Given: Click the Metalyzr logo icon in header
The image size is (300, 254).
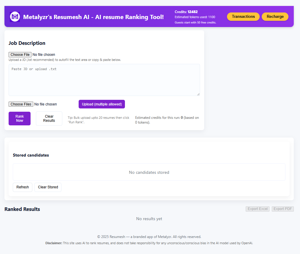Looking at the screenshot, I should [15, 17].
